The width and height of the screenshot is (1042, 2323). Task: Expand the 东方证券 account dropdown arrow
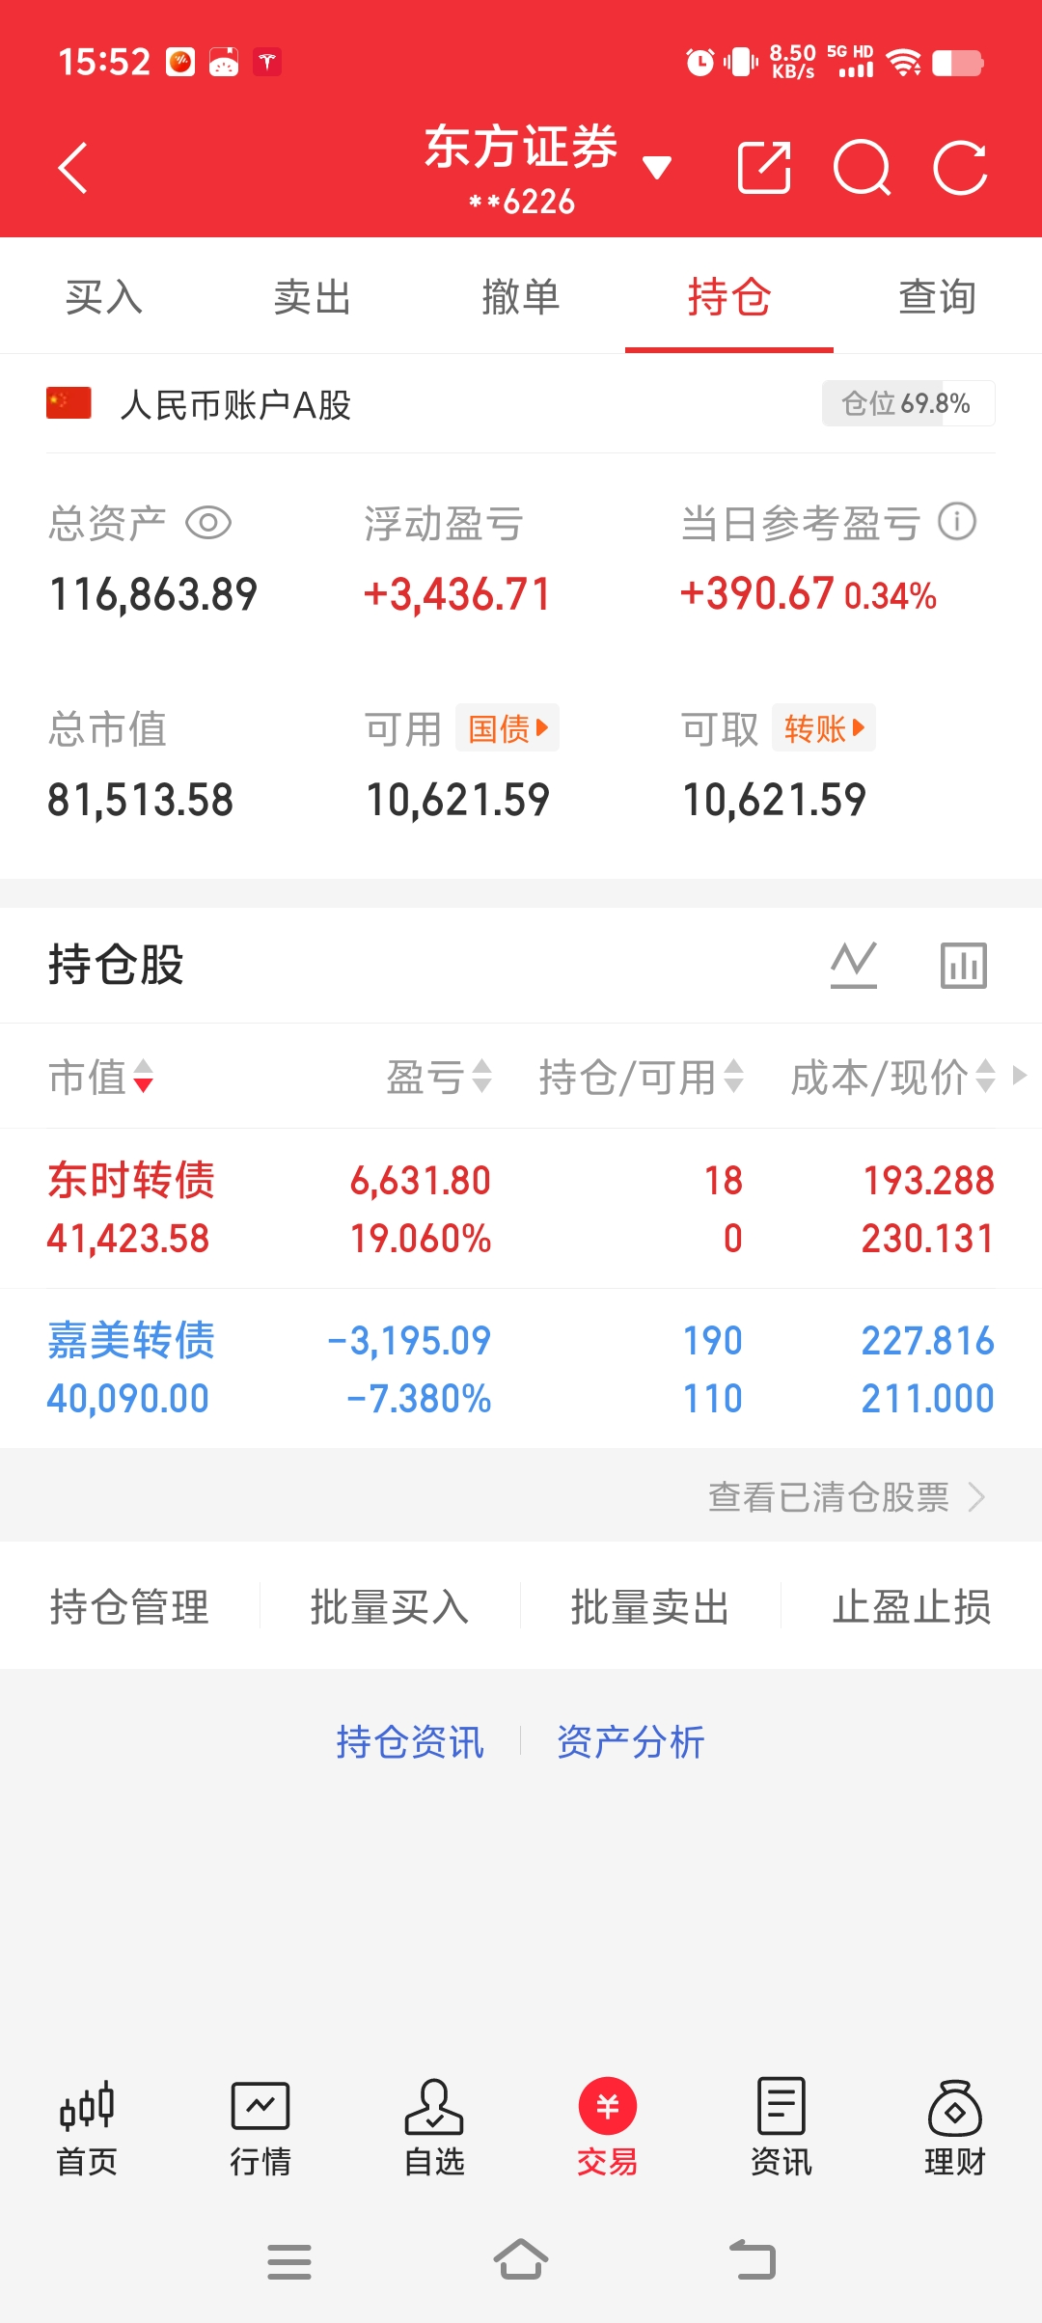(x=657, y=168)
